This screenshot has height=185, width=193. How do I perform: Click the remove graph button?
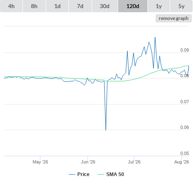[173, 18]
